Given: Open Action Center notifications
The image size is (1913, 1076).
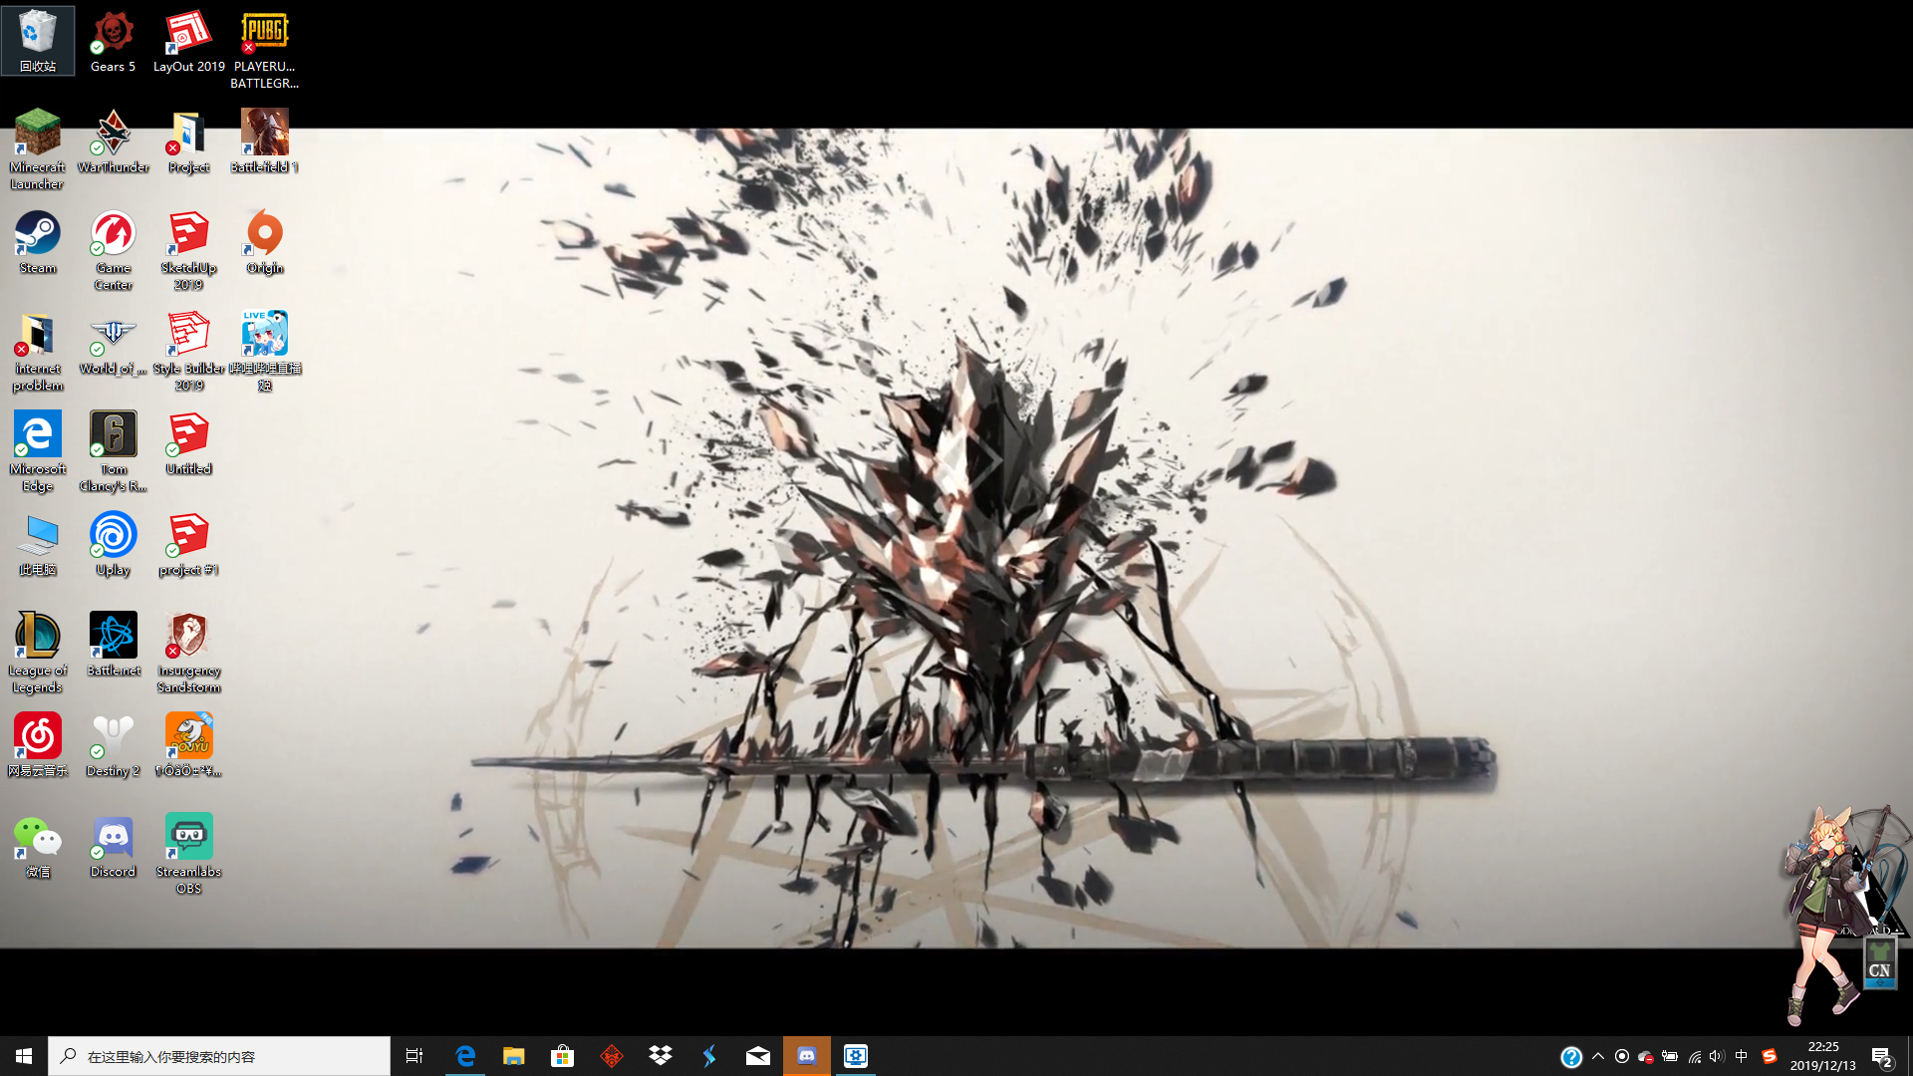Looking at the screenshot, I should pos(1881,1055).
